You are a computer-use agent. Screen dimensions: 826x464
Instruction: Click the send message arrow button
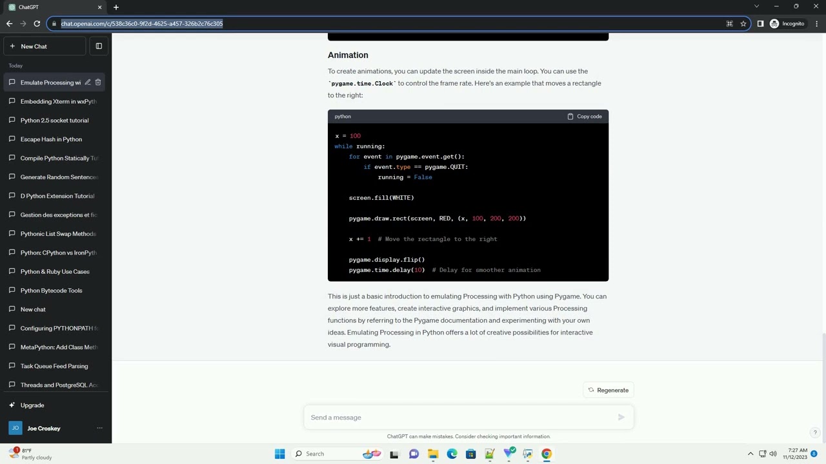pyautogui.click(x=621, y=418)
